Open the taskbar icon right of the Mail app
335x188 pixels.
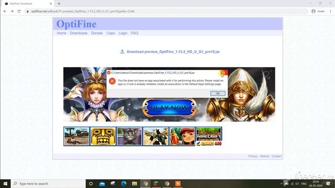click(113, 183)
